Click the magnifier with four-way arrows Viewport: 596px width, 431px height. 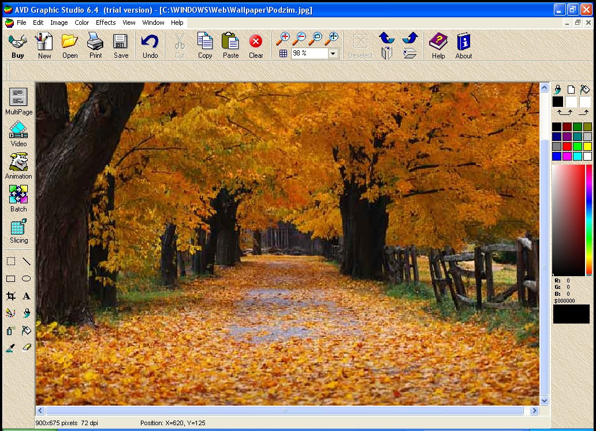[332, 39]
